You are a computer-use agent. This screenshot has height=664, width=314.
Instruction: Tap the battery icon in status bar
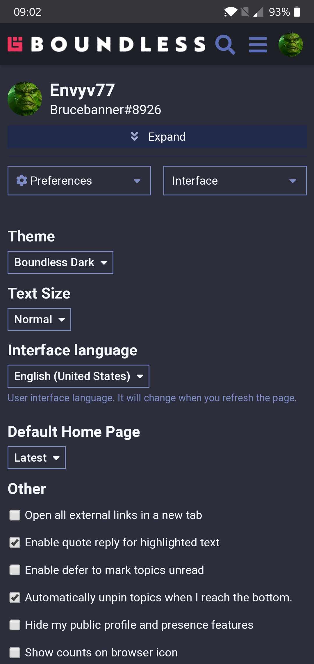pyautogui.click(x=297, y=12)
